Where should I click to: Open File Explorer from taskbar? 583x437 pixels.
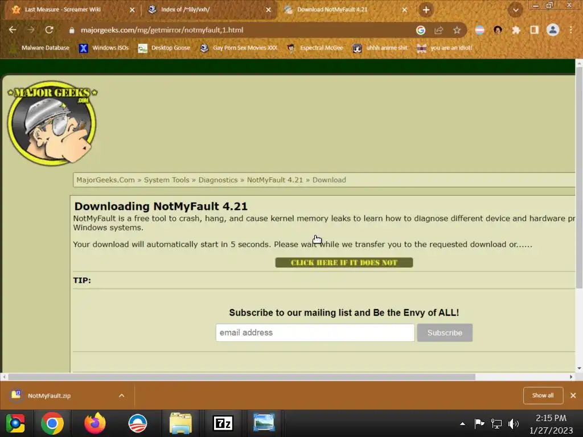coord(180,423)
